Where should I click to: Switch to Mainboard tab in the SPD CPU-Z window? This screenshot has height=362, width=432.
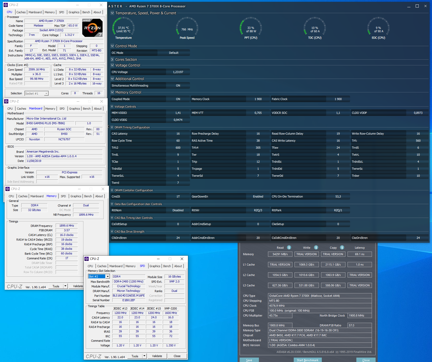116,266
